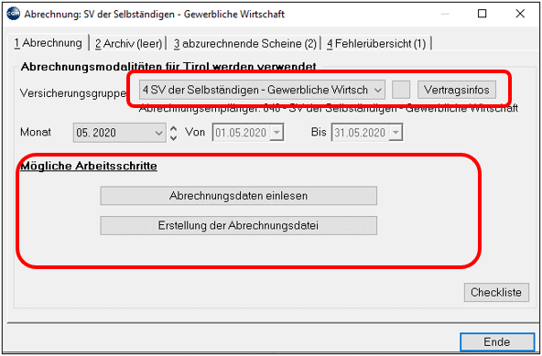Click the Versicherungsgruppe label
Image resolution: width=542 pixels, height=356 pixels.
[73, 93]
